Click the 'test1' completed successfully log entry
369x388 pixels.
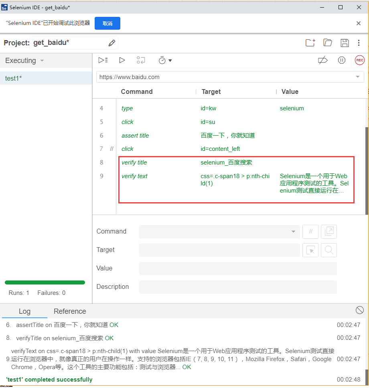[x=49, y=380]
